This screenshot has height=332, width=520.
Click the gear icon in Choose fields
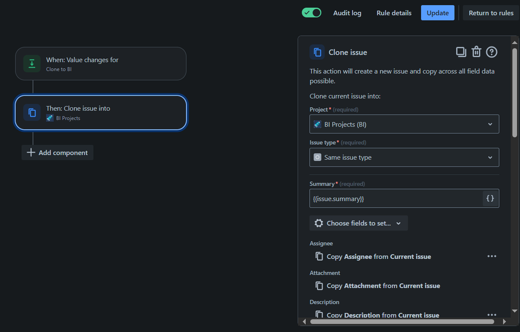(318, 223)
